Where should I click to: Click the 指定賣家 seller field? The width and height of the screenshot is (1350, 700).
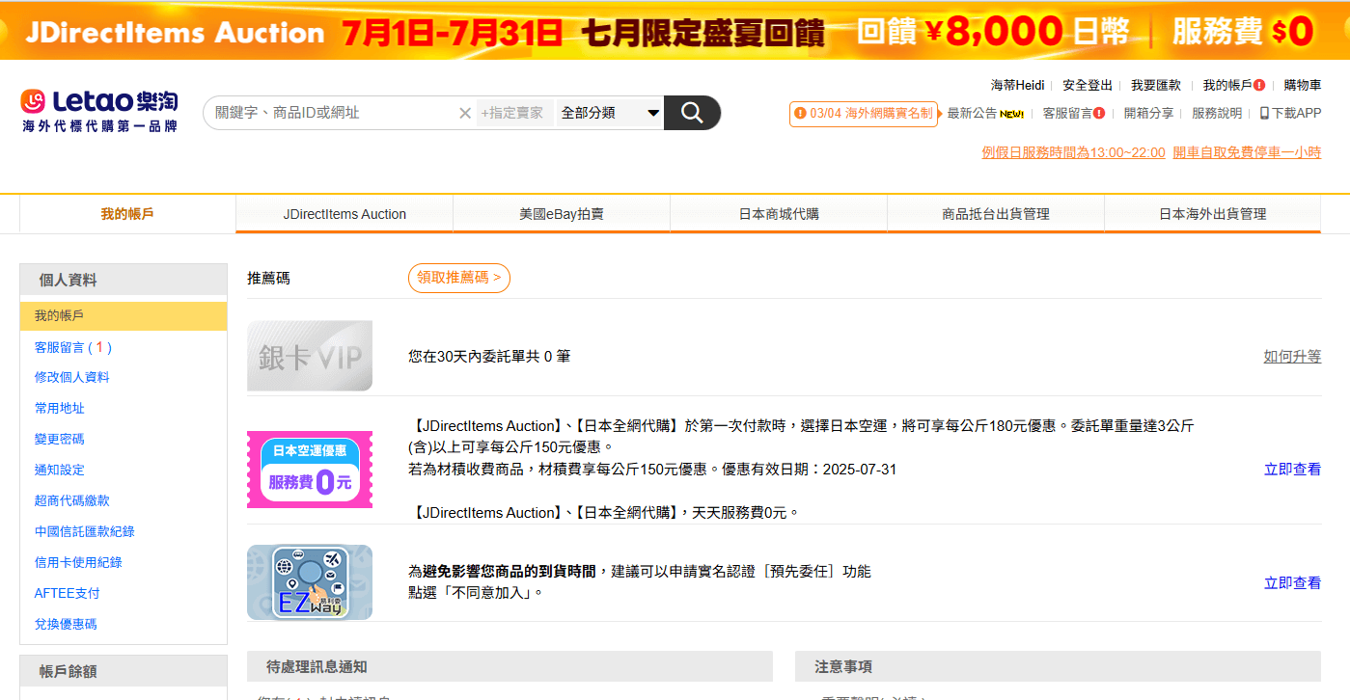(x=513, y=113)
